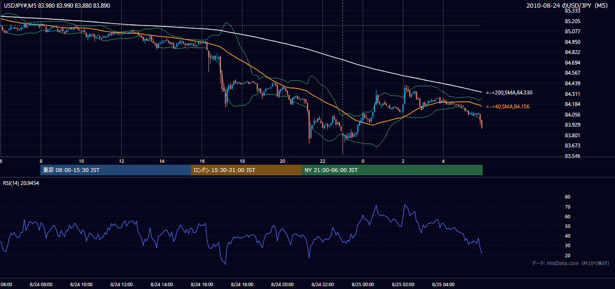Click price axis value 84.184
Screen dimensions: 615x289
[572, 104]
